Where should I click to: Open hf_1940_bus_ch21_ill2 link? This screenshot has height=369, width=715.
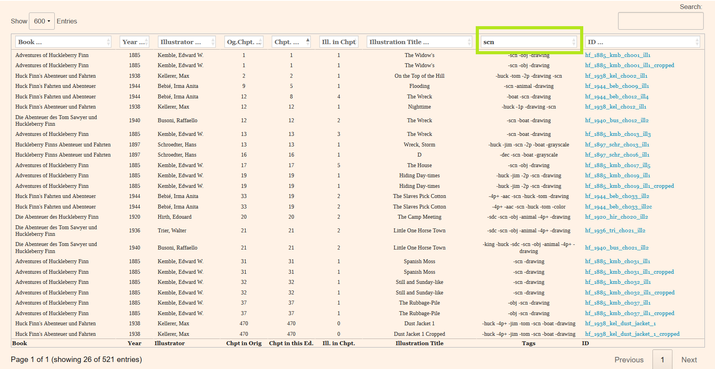point(616,248)
